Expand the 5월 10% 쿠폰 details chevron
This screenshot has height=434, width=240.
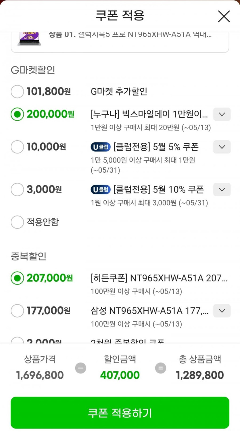point(222,189)
